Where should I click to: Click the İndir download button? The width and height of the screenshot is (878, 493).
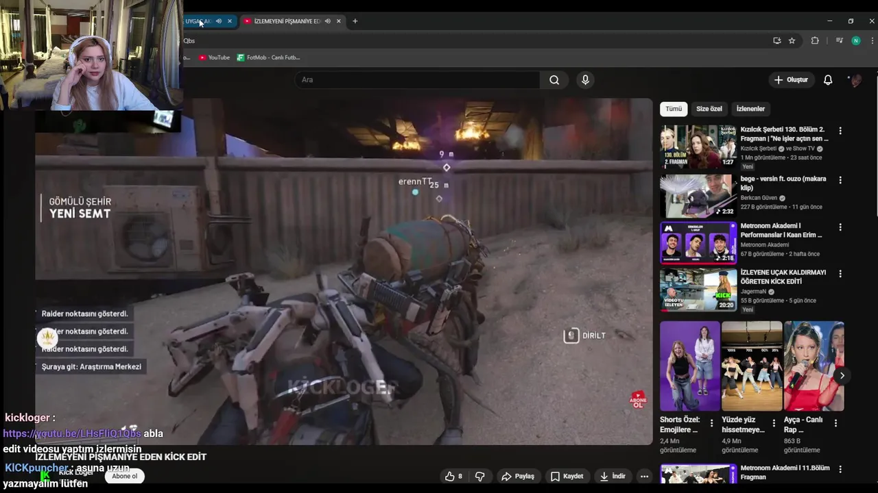(x=613, y=477)
